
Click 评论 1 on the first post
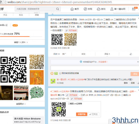point(107,54)
